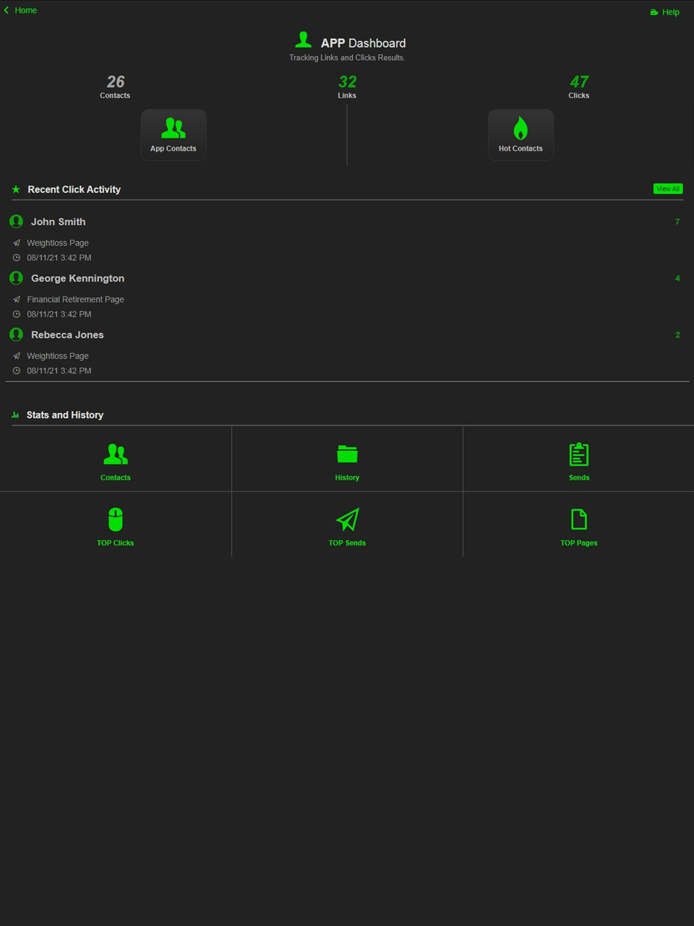Image resolution: width=694 pixels, height=926 pixels.
Task: Click the 47 Clicks counter
Action: [x=579, y=87]
